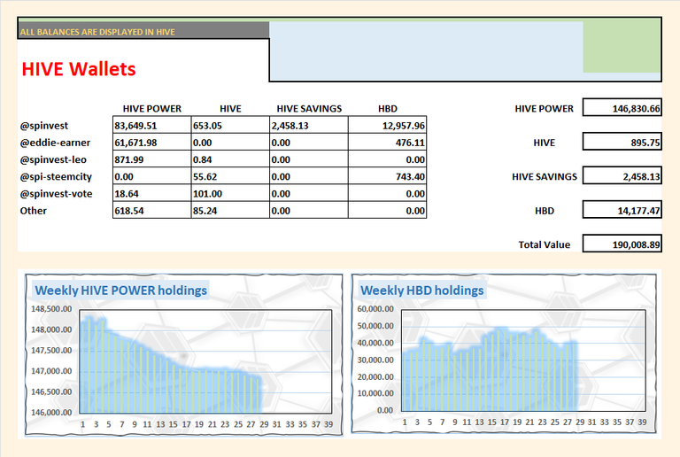The image size is (680, 457).
Task: Click the Total Value box 190,008.89
Action: [622, 244]
